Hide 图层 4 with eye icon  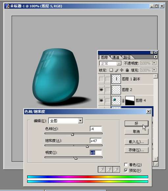click(x=101, y=100)
